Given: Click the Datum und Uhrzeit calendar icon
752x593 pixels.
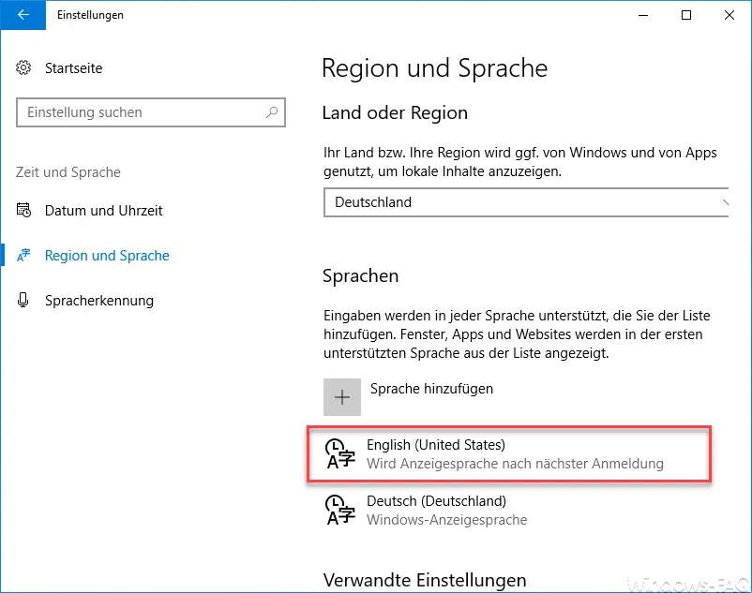Looking at the screenshot, I should pyautogui.click(x=23, y=210).
